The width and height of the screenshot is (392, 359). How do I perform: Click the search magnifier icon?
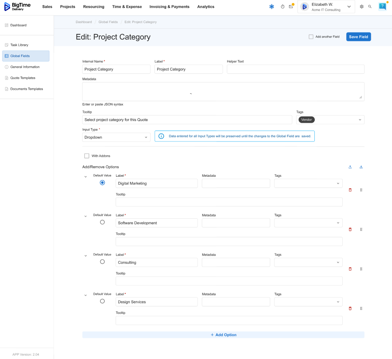[370, 7]
